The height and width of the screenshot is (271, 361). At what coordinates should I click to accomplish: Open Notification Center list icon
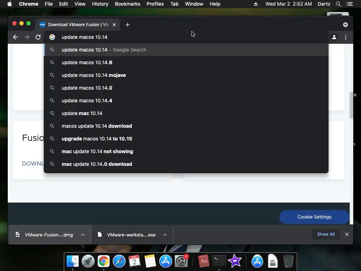(x=349, y=4)
